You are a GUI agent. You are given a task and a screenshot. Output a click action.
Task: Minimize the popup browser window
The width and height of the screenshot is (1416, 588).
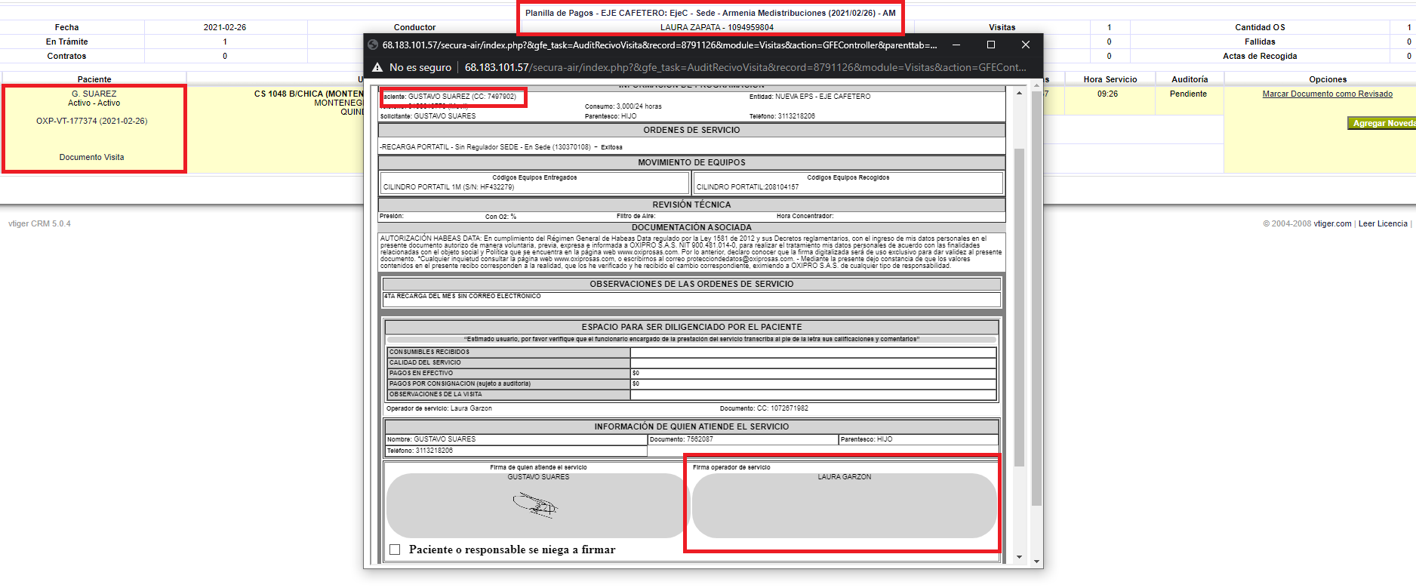(956, 45)
